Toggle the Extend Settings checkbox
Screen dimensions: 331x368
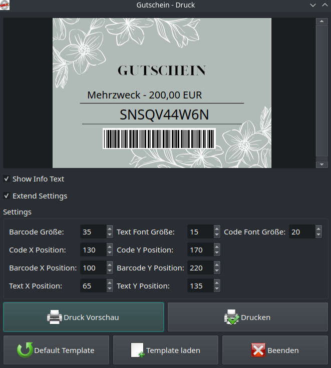[x=7, y=195]
